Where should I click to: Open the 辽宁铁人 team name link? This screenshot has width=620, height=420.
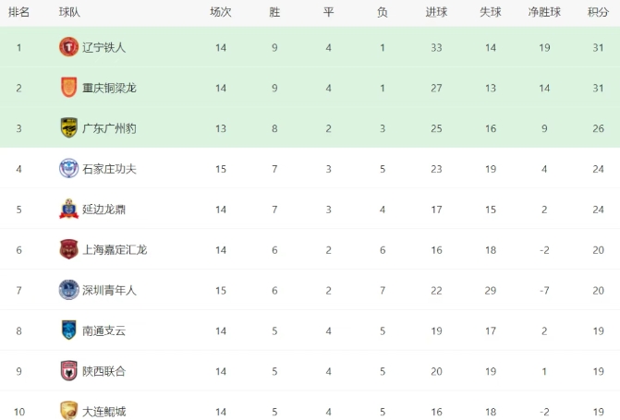coord(103,47)
